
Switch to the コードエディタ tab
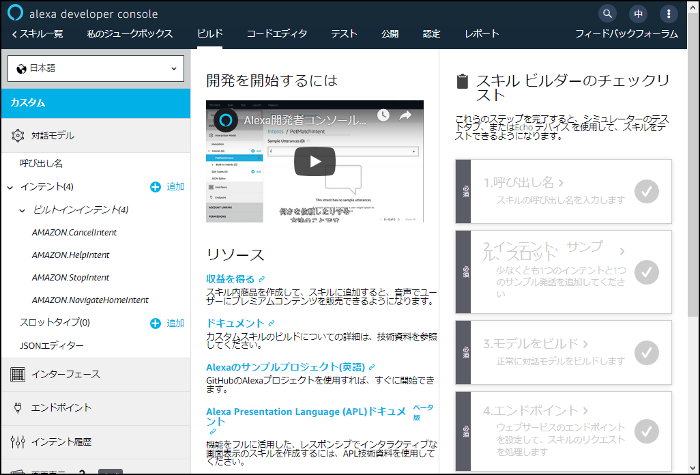(277, 34)
